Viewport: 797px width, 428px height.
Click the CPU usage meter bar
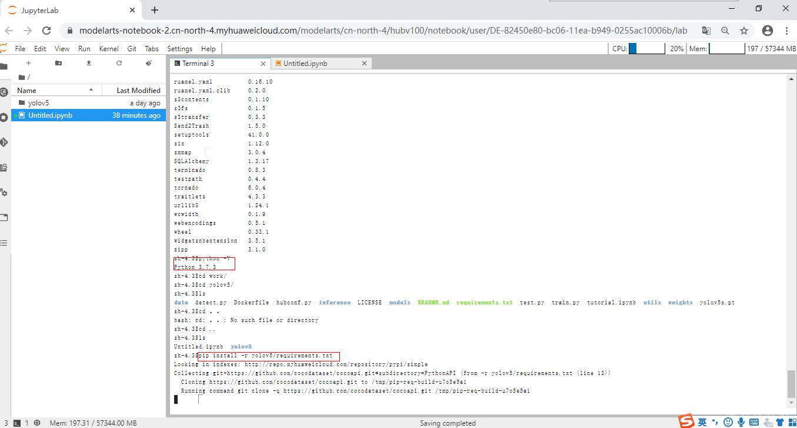tap(646, 49)
